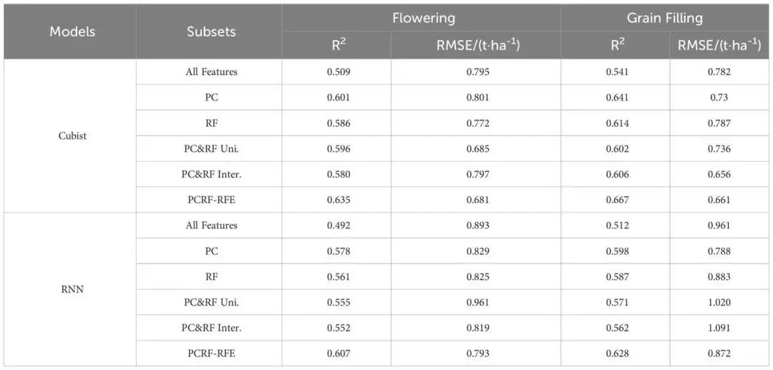The width and height of the screenshot is (773, 370).
Task: Click the Models column header
Action: pyautogui.click(x=72, y=32)
